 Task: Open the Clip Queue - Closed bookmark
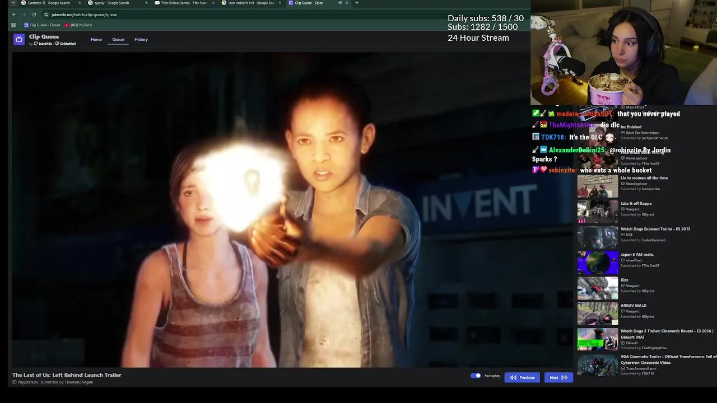[x=42, y=25]
